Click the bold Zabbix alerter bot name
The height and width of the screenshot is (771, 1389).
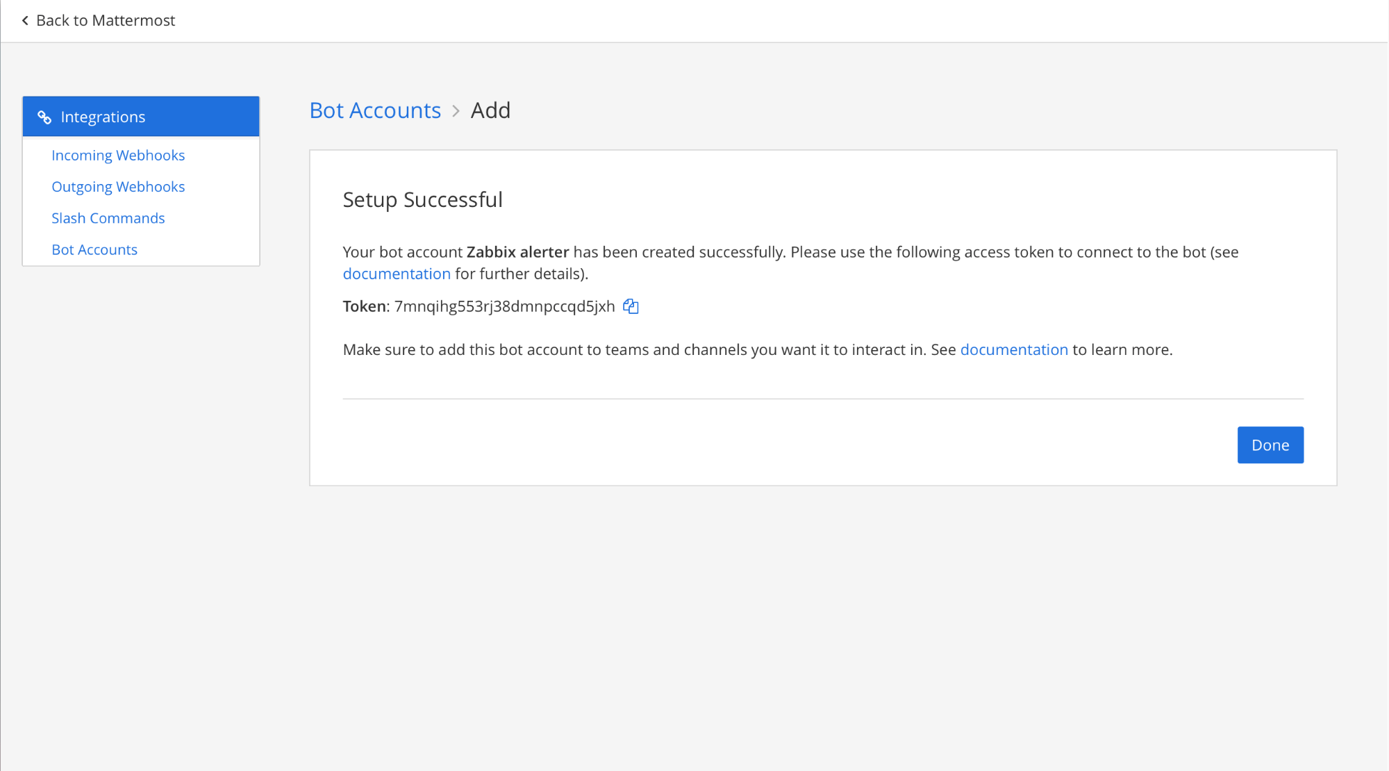click(x=517, y=252)
